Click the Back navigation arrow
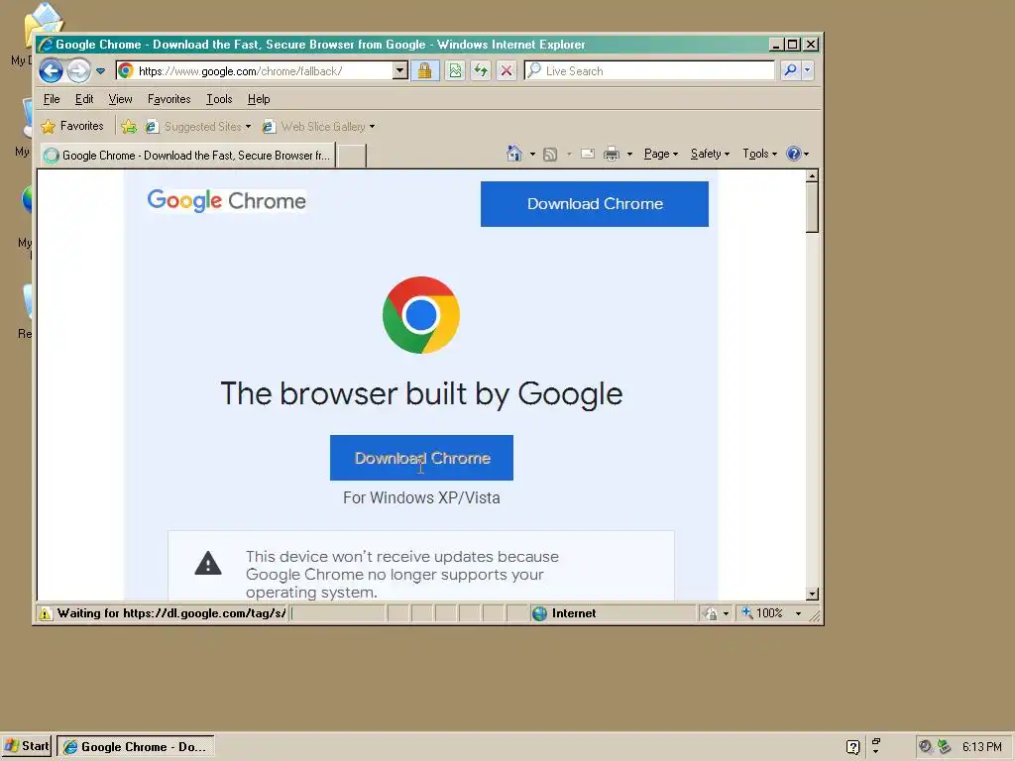This screenshot has height=761, width=1015. coord(52,70)
